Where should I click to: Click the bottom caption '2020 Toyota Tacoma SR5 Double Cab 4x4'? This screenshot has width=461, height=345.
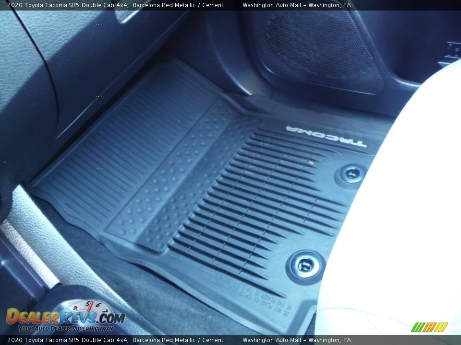click(x=67, y=340)
